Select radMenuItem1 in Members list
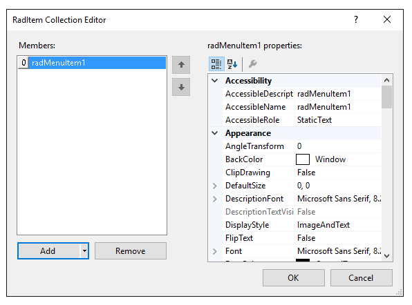This screenshot has width=412, height=305. (x=92, y=63)
